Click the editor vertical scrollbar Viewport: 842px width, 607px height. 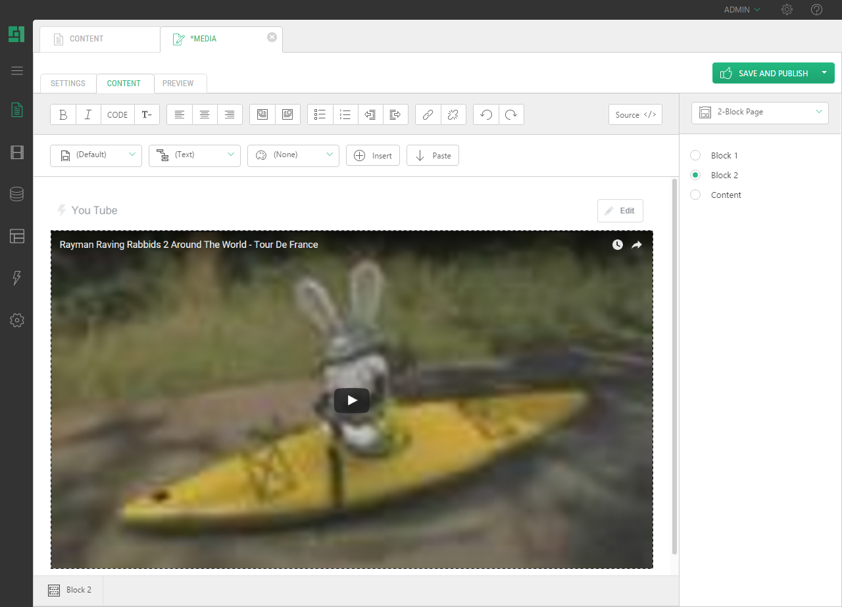tap(674, 366)
